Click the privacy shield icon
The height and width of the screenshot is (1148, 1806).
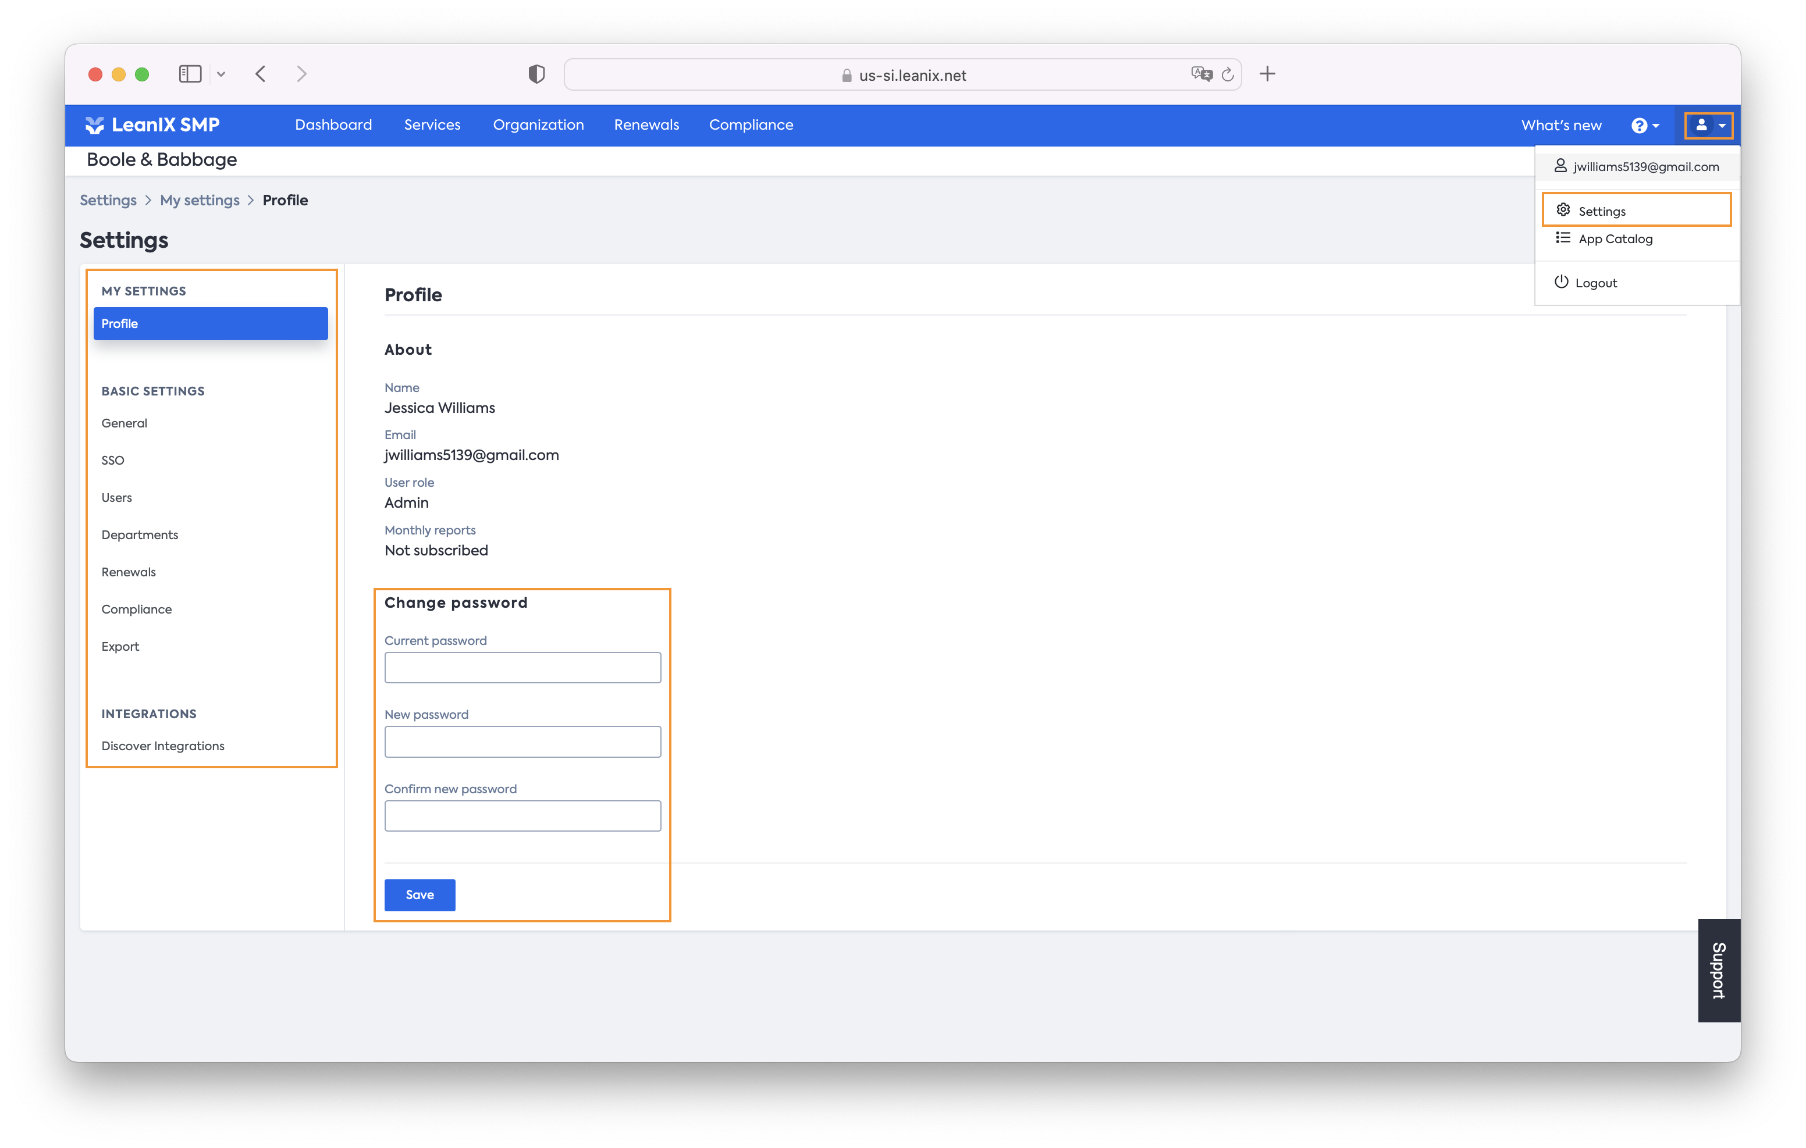(536, 74)
